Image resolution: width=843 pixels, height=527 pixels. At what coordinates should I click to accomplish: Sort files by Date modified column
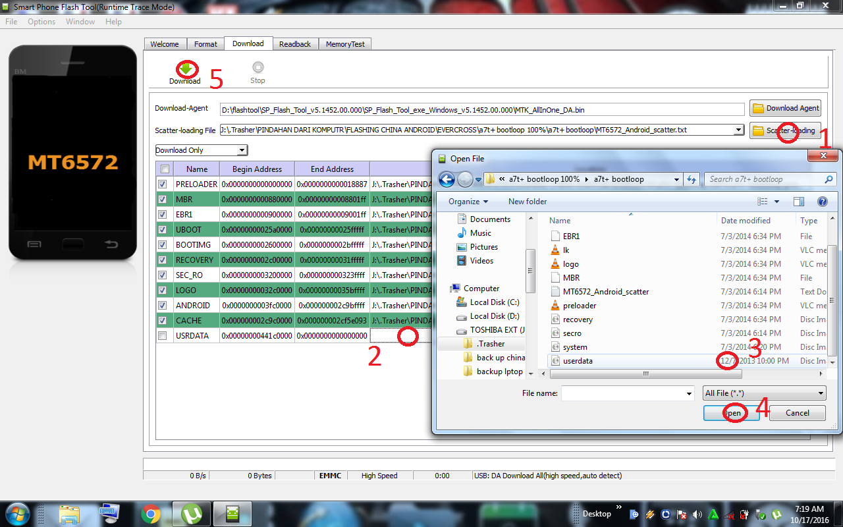[x=746, y=221]
